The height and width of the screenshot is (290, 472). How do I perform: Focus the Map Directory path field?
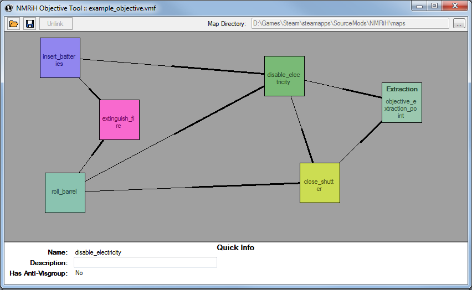click(x=350, y=24)
